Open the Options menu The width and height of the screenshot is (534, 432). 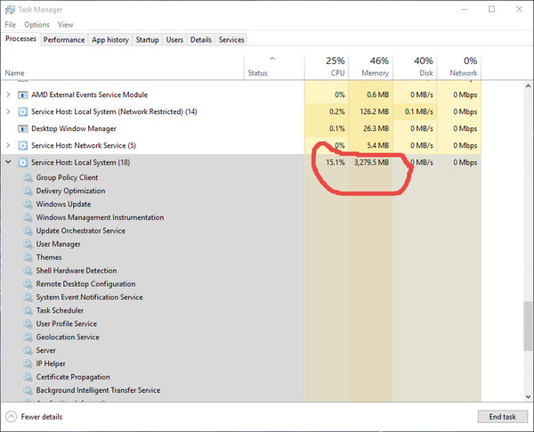tap(36, 25)
